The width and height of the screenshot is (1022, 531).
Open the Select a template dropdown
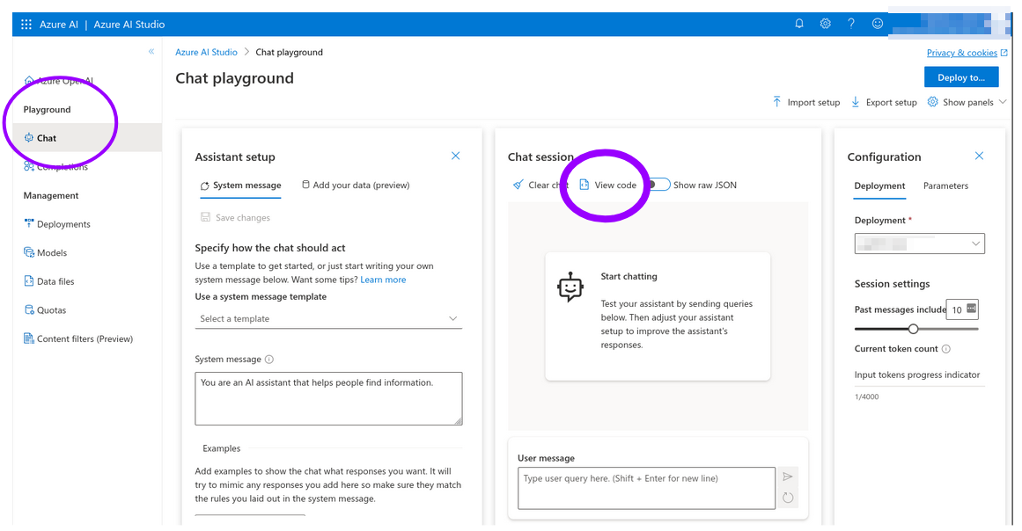(327, 318)
